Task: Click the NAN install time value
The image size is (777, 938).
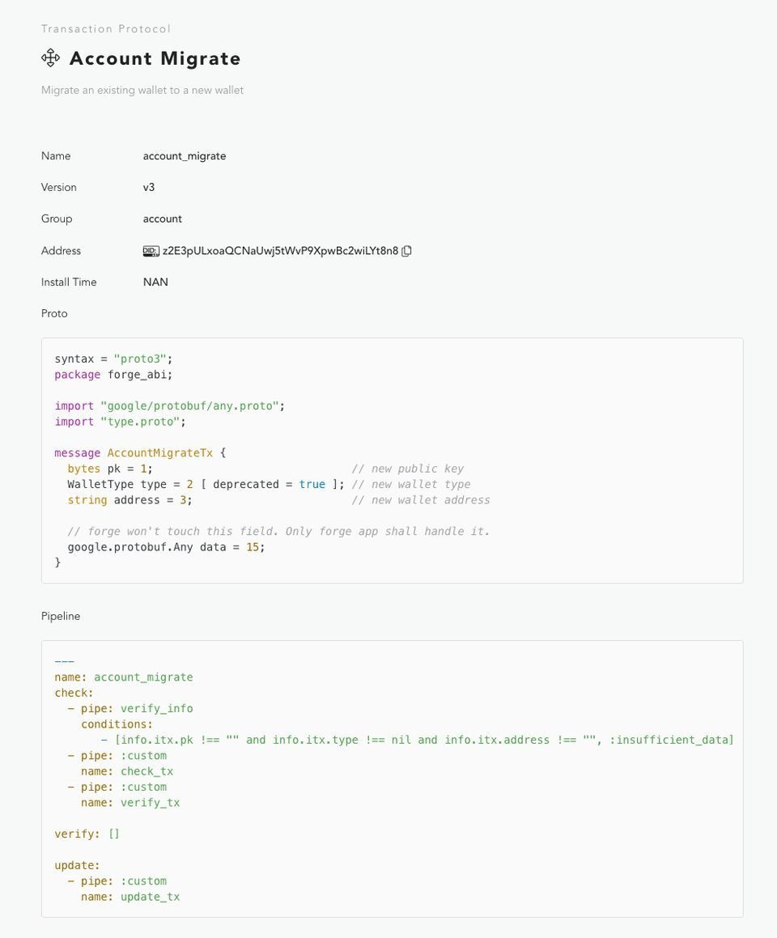Action: pyautogui.click(x=155, y=282)
